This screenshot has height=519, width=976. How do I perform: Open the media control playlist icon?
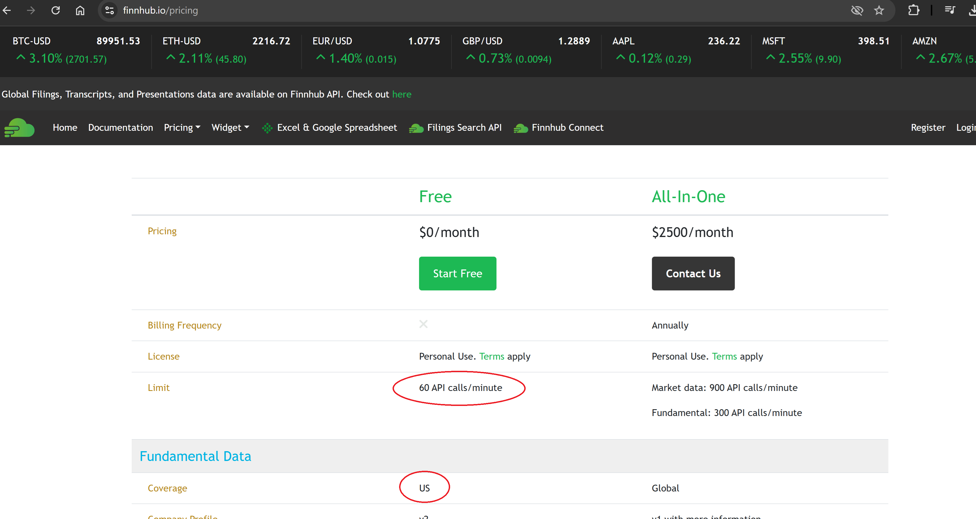[x=950, y=11]
